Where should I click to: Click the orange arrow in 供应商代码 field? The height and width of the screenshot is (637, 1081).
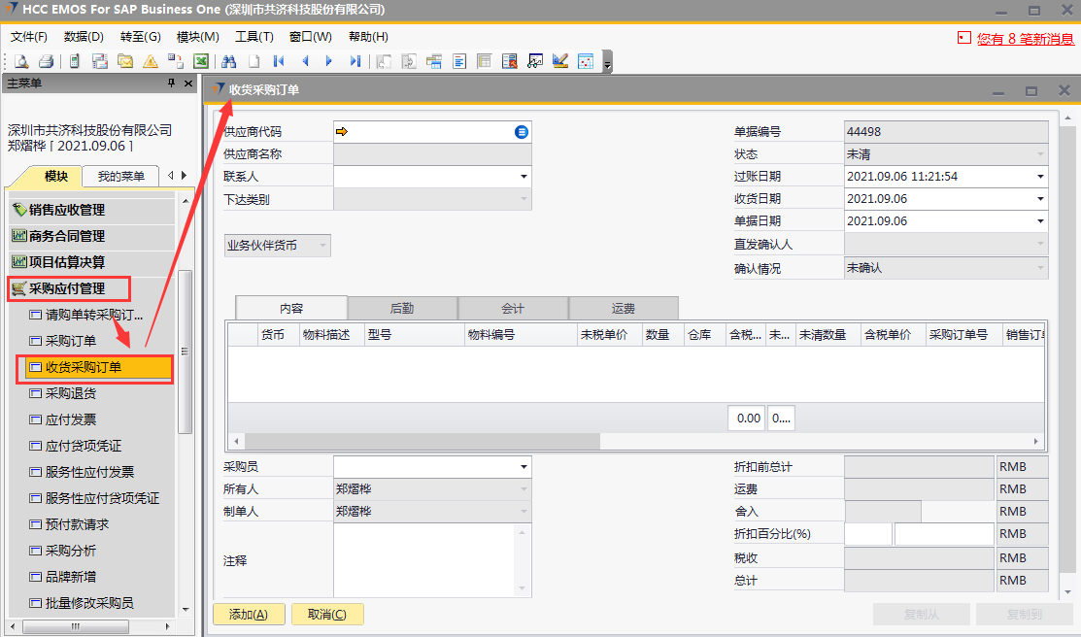pyautogui.click(x=342, y=132)
